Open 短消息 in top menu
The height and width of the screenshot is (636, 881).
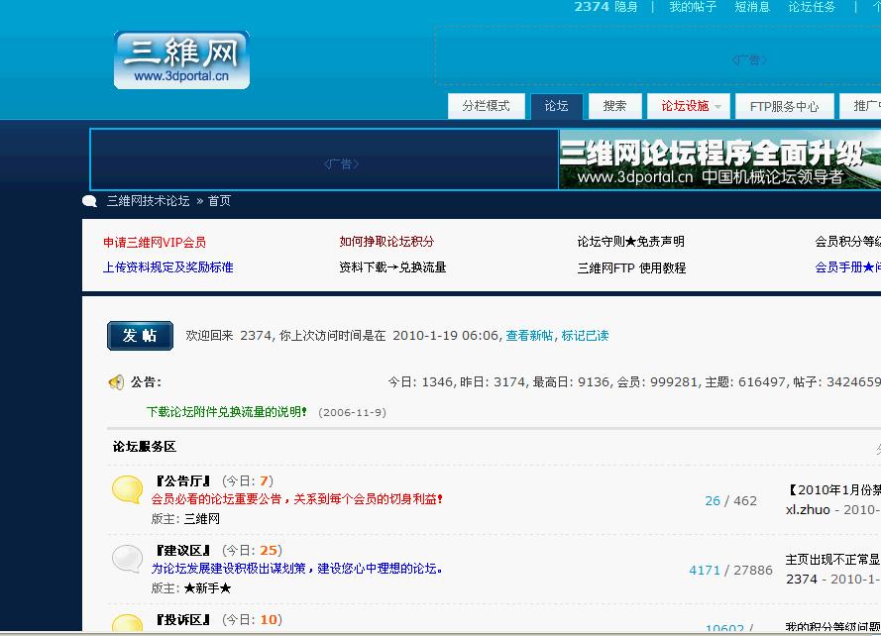coord(752,7)
